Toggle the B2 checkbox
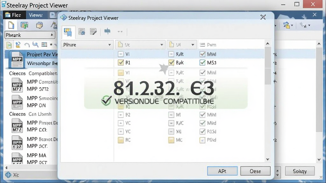 (121, 115)
